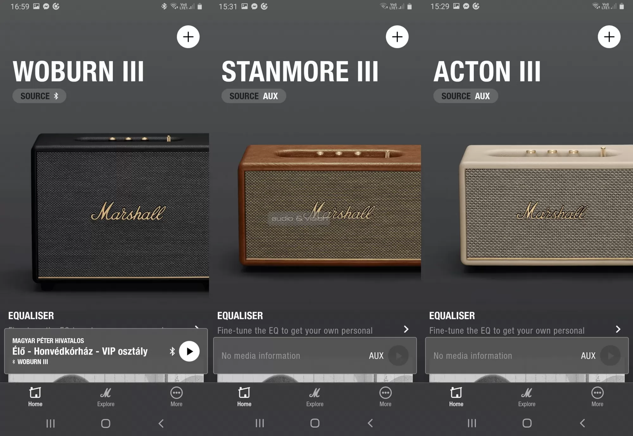Open the Stanmore III SOURCE AUX selector
The height and width of the screenshot is (436, 633).
click(x=254, y=96)
